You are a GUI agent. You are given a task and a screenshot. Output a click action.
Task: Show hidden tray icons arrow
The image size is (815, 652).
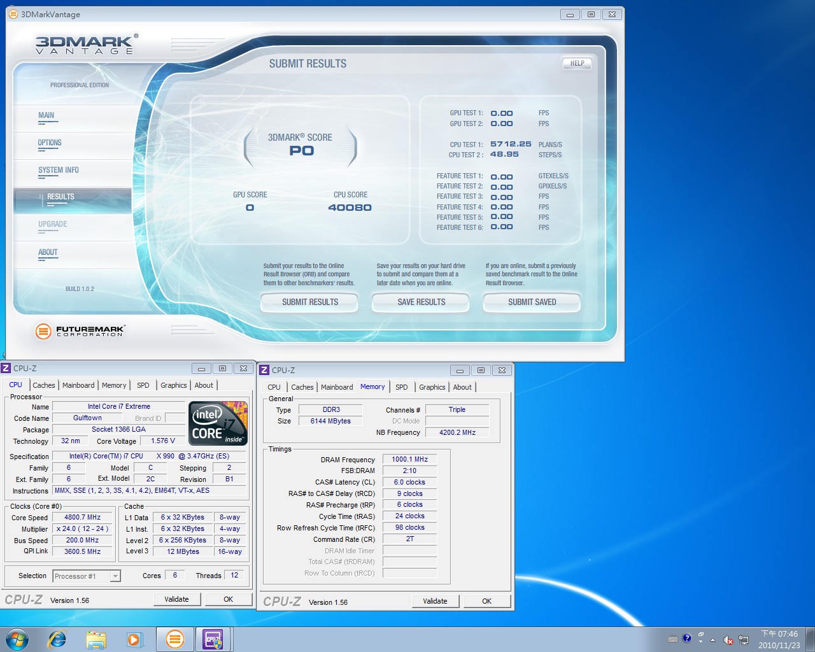coord(712,639)
